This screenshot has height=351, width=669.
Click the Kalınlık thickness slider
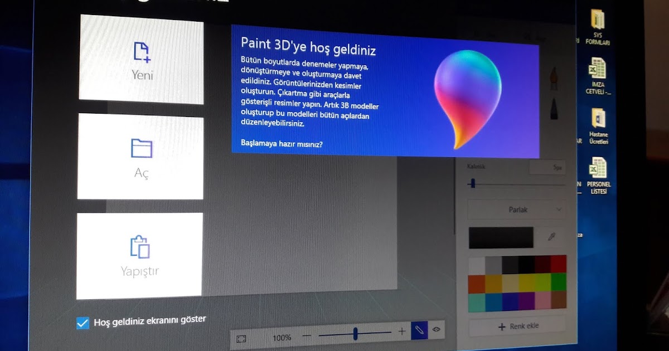[516, 183]
